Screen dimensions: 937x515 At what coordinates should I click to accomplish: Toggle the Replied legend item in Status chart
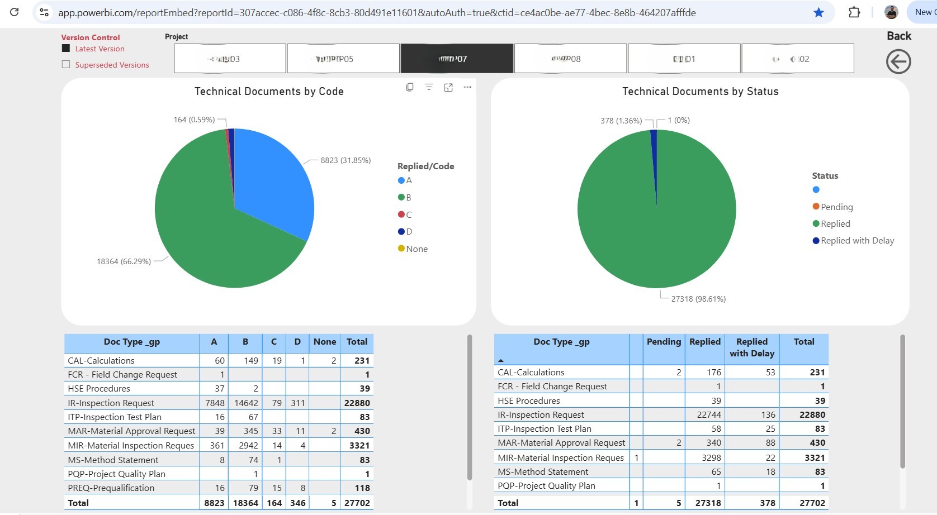point(835,223)
